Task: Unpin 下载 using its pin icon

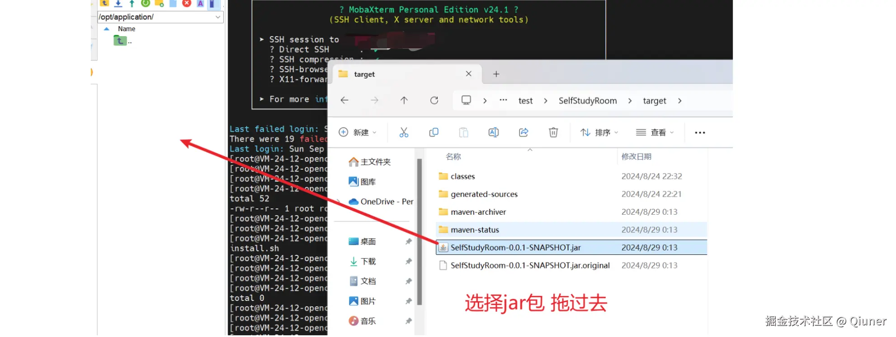Action: [x=409, y=261]
